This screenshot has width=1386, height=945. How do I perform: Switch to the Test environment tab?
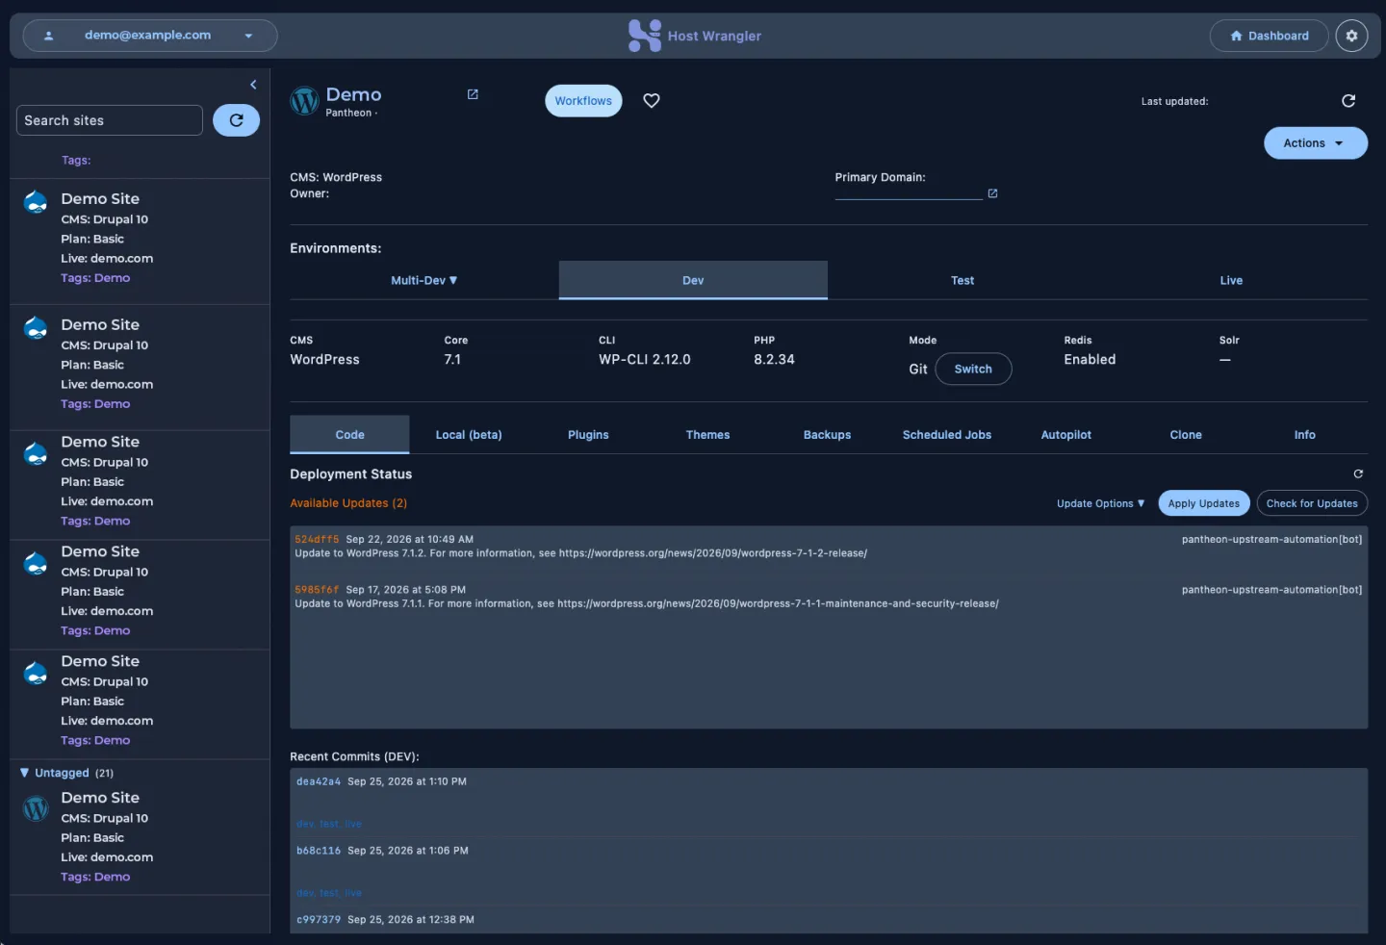(962, 280)
